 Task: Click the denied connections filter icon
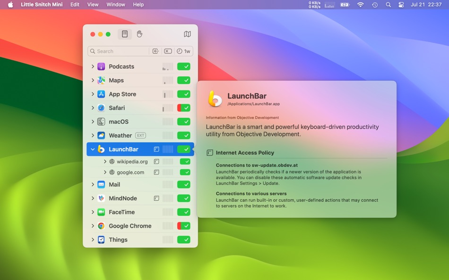(168, 51)
